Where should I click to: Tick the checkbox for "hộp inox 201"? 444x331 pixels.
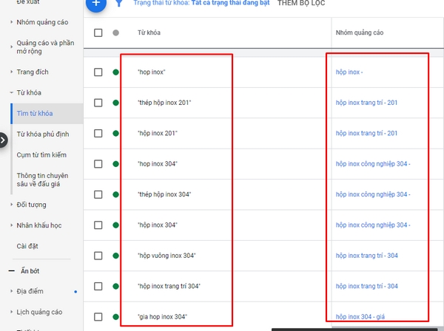98,133
